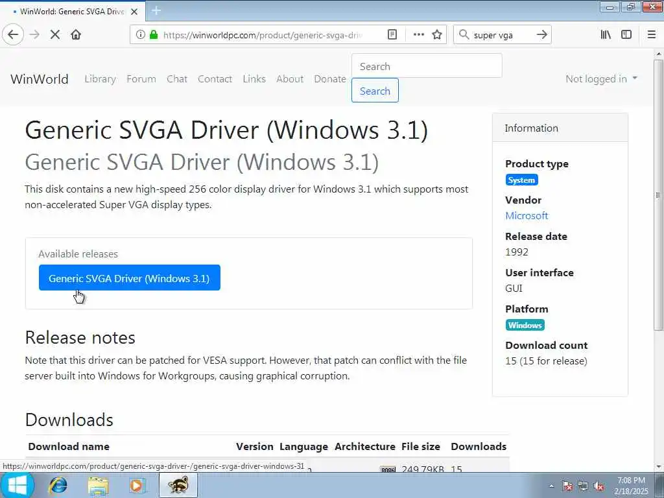Click the blue-outlined Search button

[375, 91]
